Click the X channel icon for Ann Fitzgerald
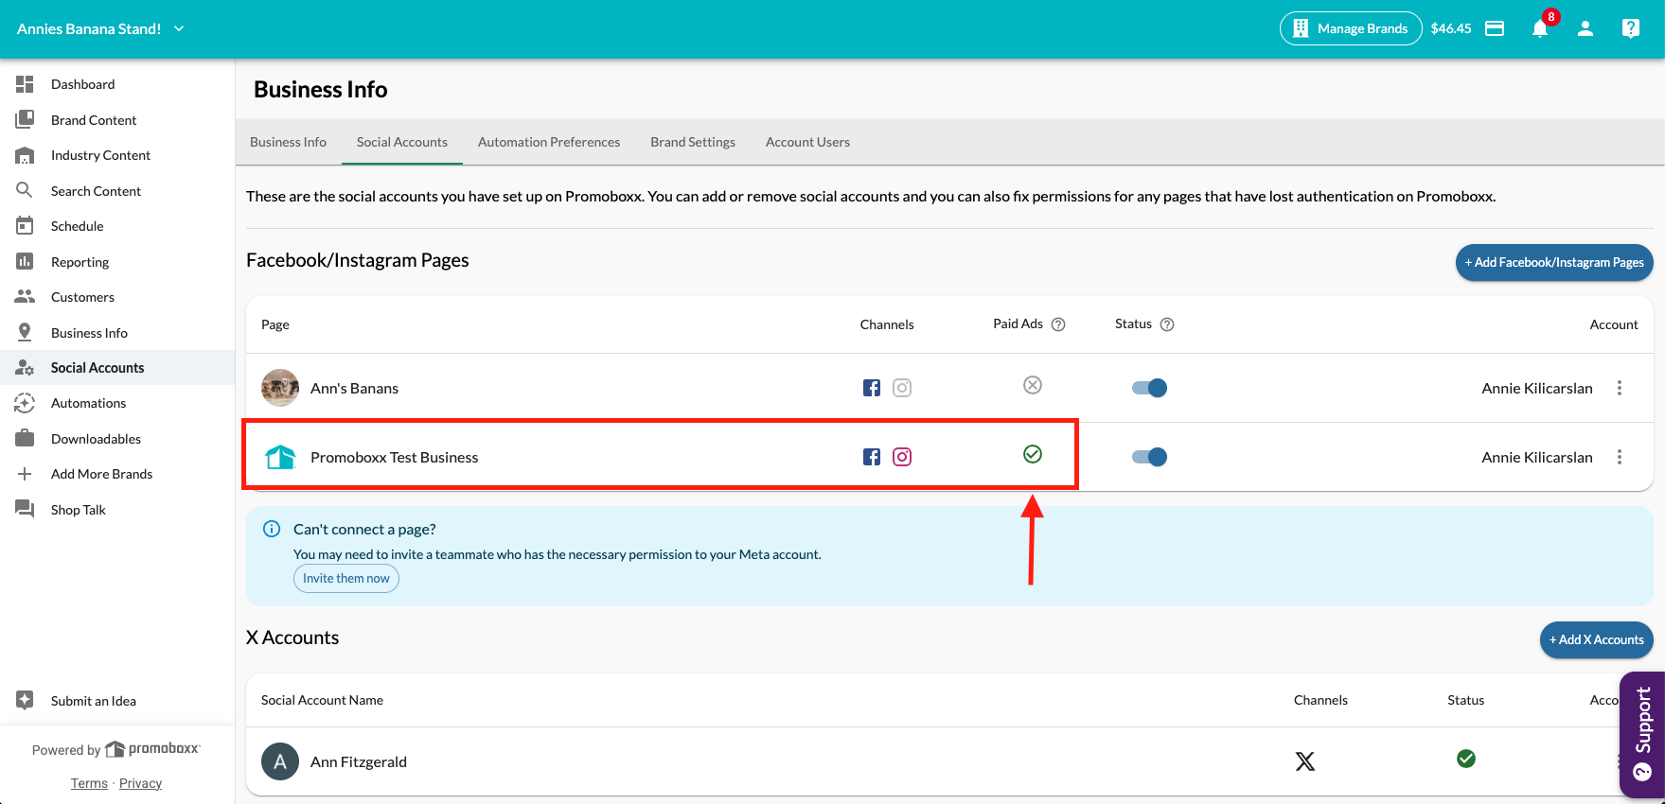1665x804 pixels. [1305, 761]
